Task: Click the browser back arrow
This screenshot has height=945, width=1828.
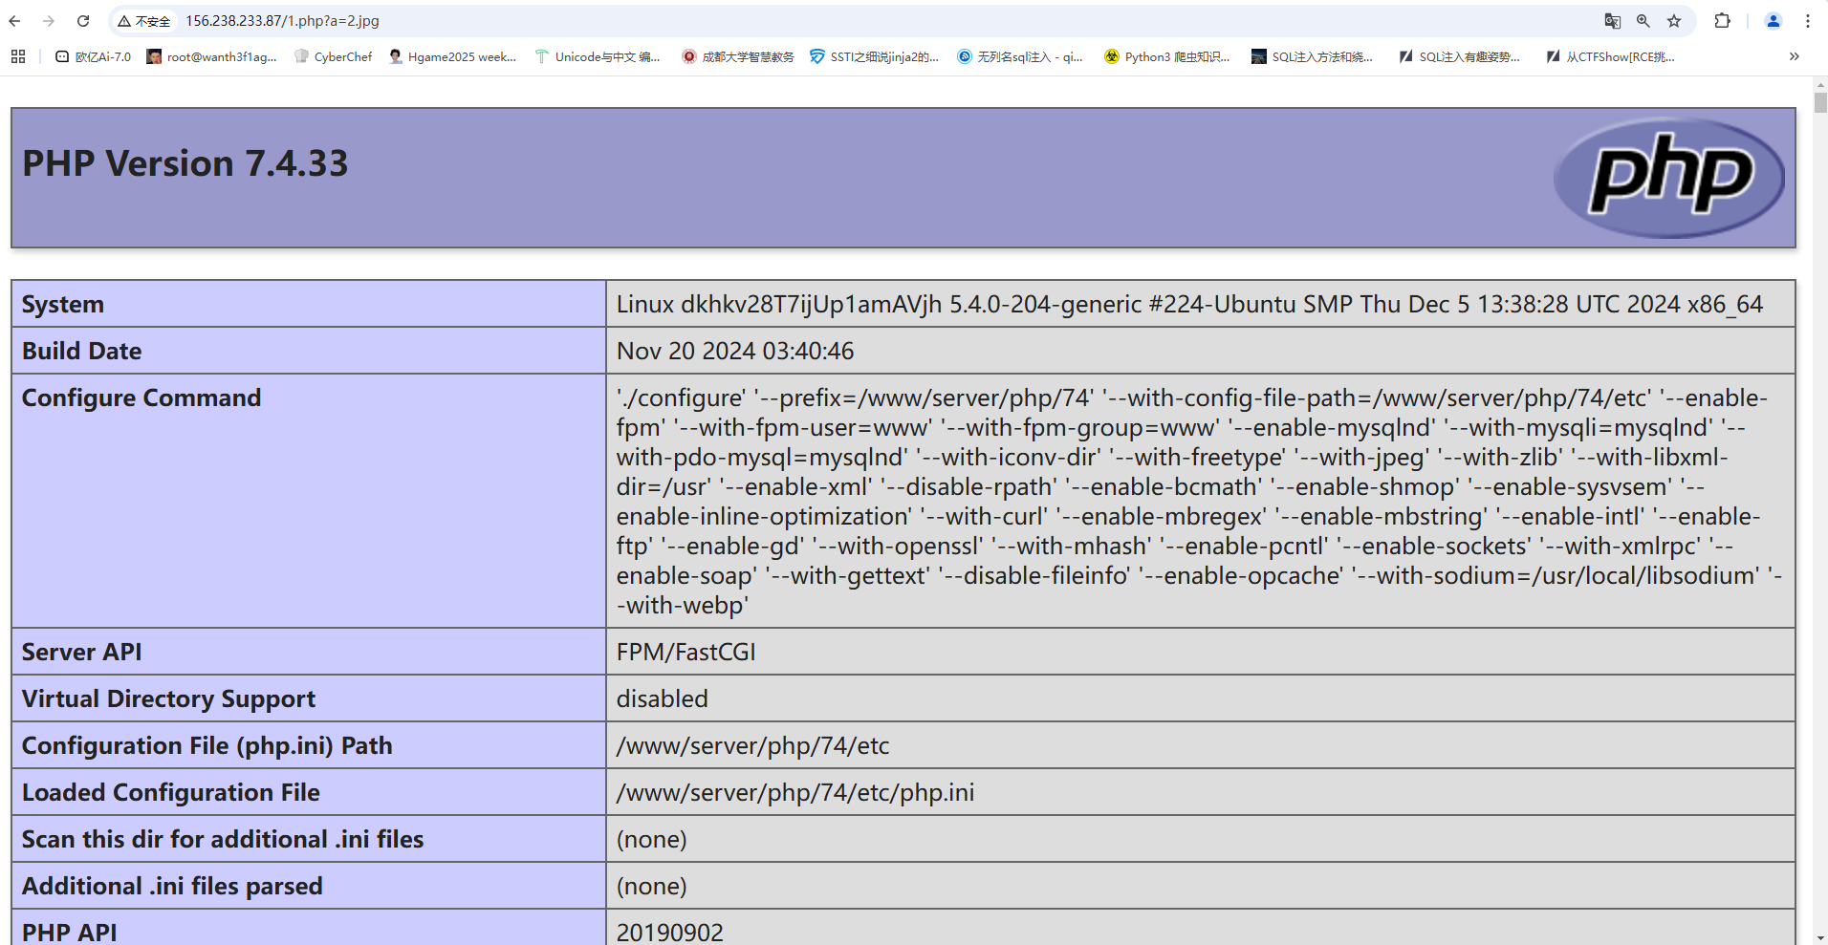Action: coord(15,21)
